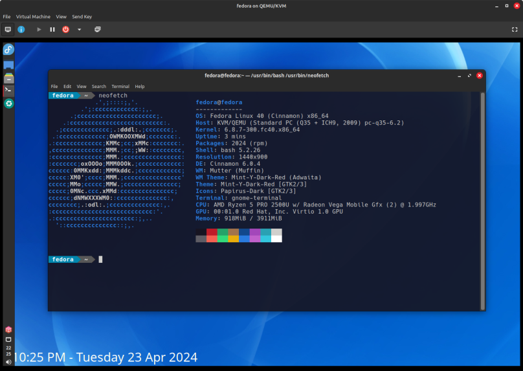Show the graphical console view
This screenshot has height=371, width=523.
coord(8,29)
